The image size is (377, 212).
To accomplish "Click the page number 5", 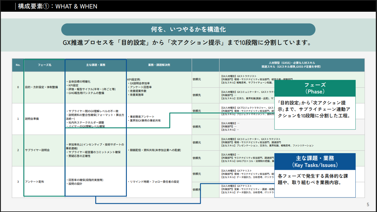I will (x=368, y=204).
